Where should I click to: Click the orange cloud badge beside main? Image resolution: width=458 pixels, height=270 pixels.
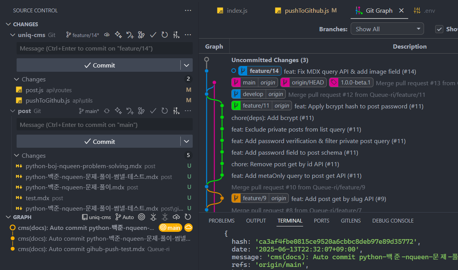click(x=188, y=228)
